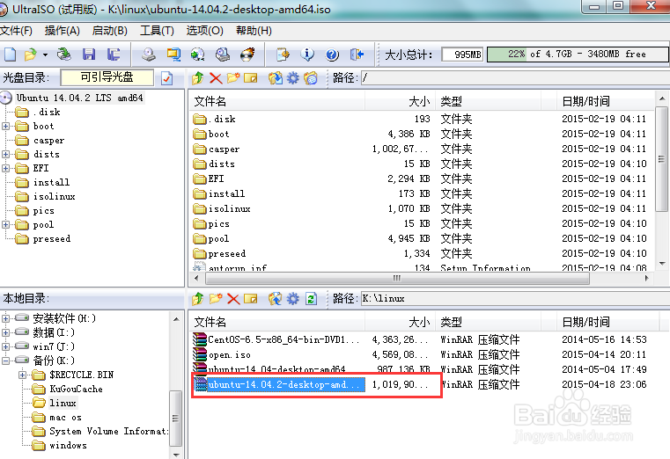Click the local path field K:\linux

[x=515, y=299]
